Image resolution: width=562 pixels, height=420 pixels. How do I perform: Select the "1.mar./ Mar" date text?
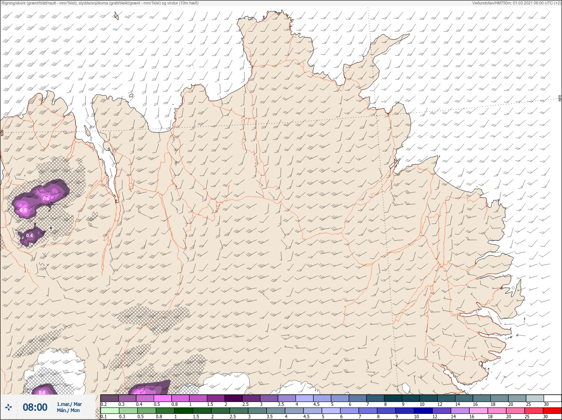(69, 404)
